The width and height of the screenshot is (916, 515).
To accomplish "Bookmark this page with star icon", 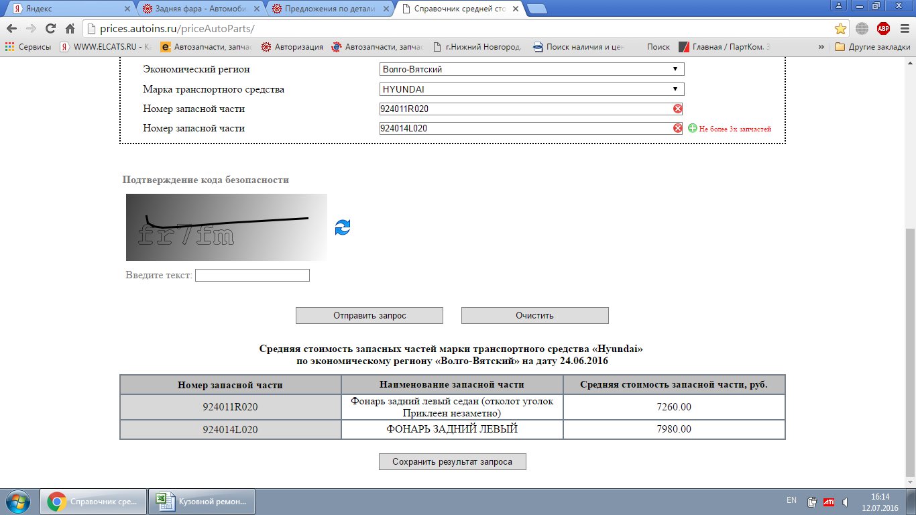I will (x=840, y=29).
